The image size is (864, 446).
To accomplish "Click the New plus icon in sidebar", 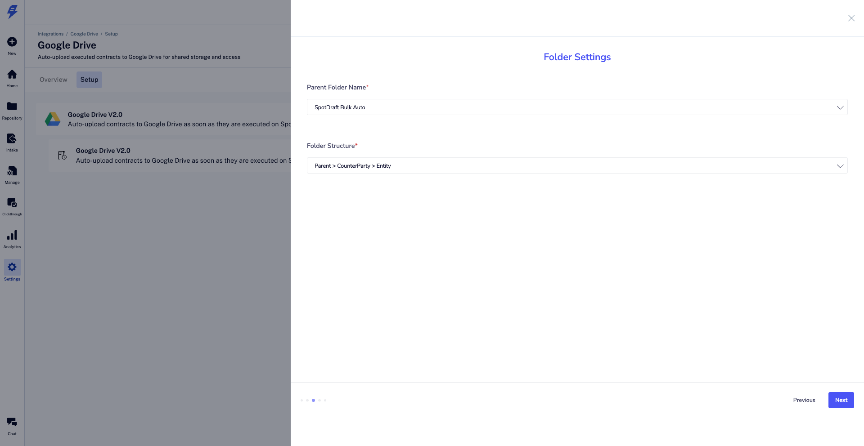I will click(12, 42).
